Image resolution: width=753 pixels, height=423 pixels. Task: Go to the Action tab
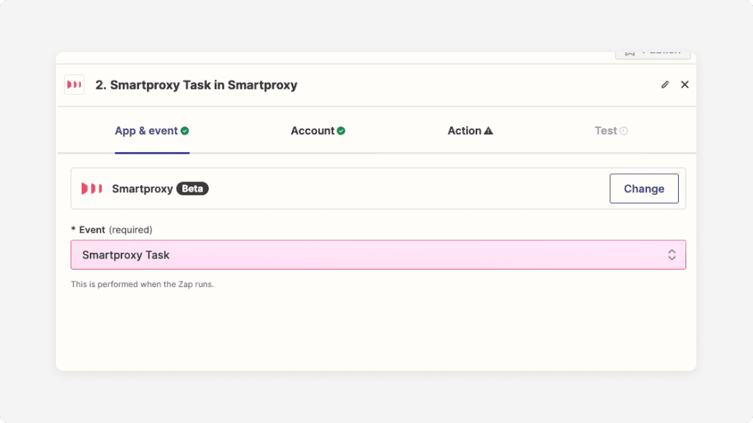point(465,131)
